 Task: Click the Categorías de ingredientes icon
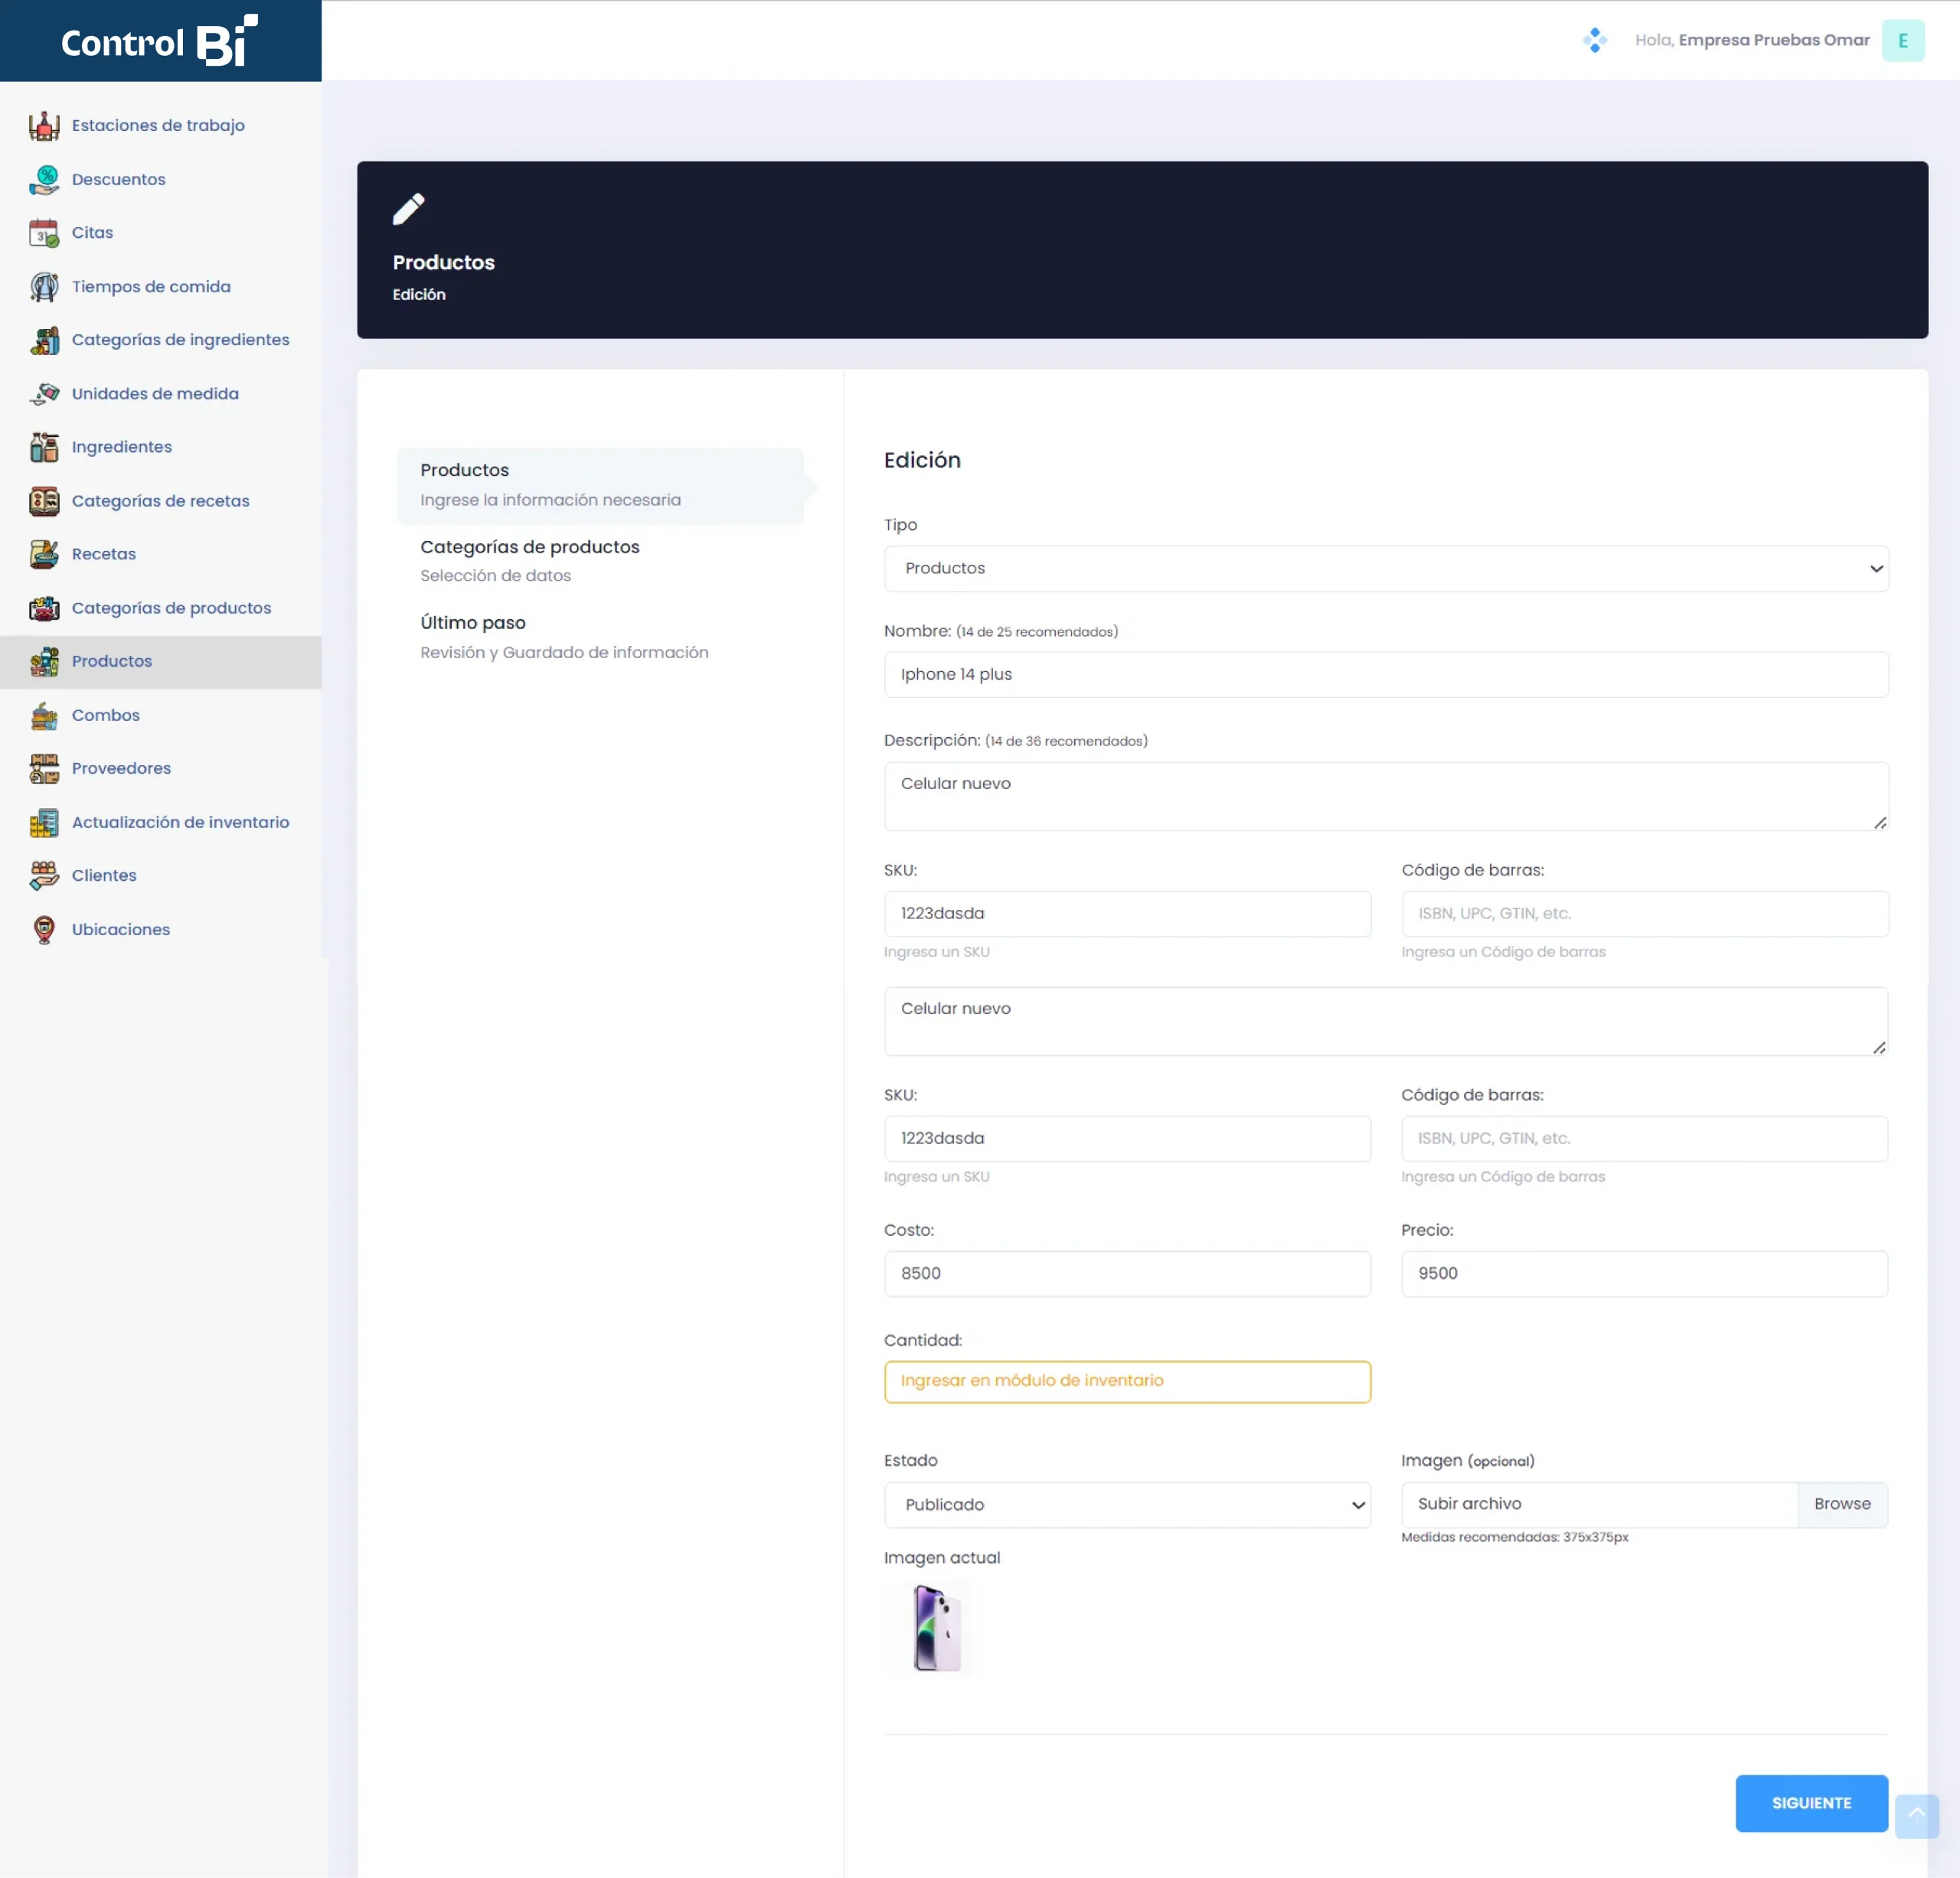(44, 340)
